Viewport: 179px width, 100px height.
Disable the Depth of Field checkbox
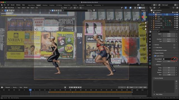pyautogui.click(x=155, y=56)
